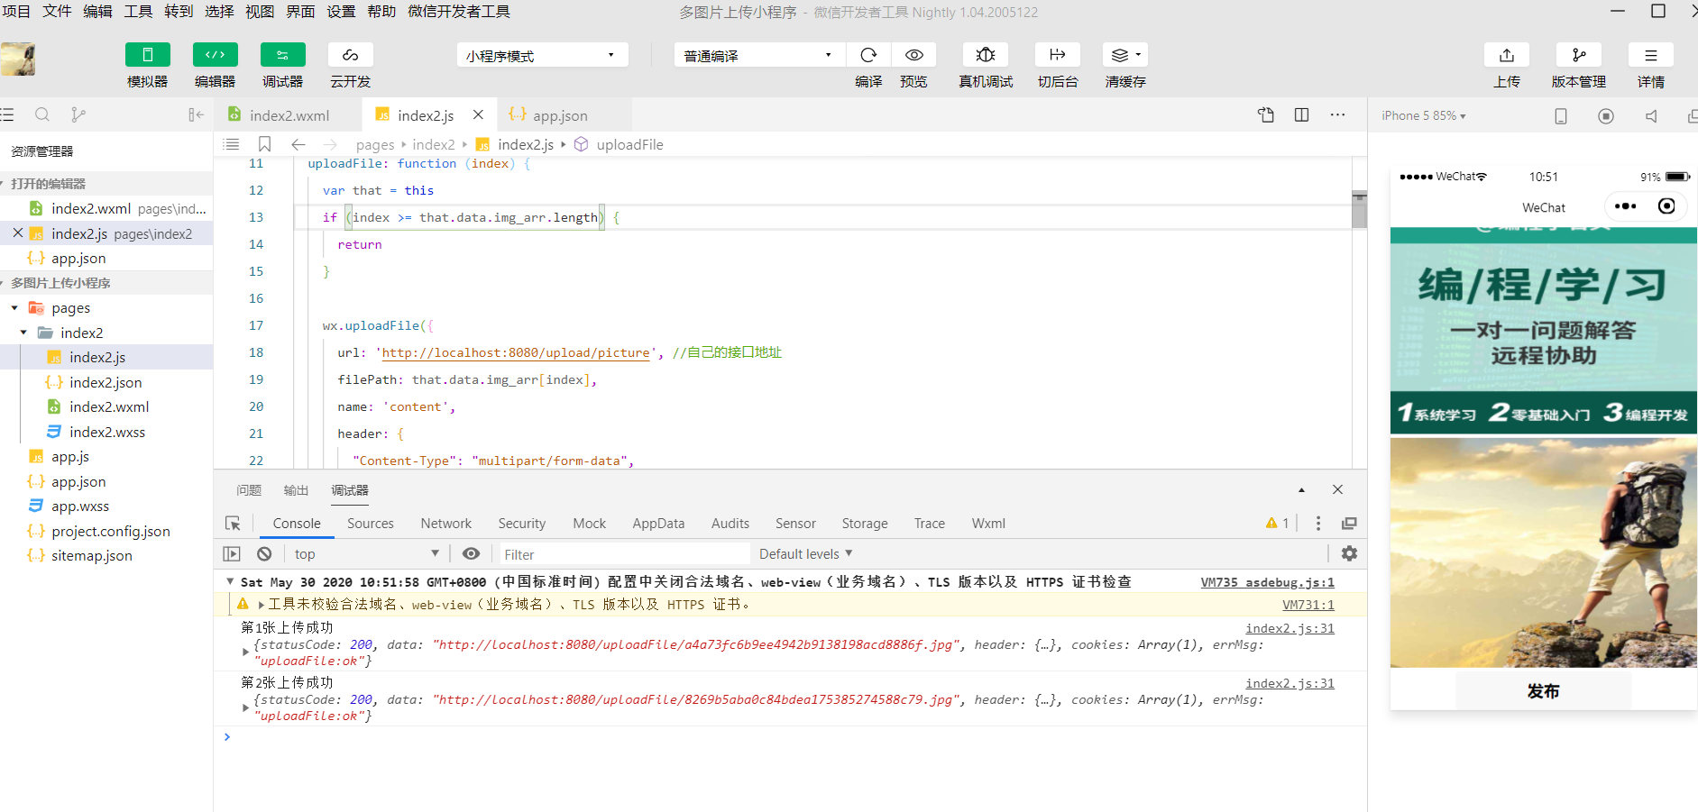Open version management icon
Image resolution: width=1698 pixels, height=812 pixels.
1579,55
